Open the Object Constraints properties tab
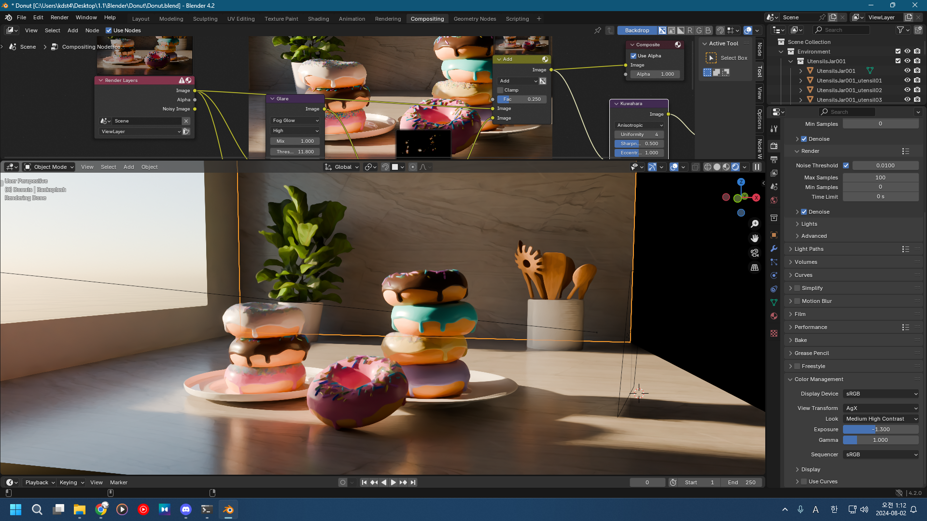Viewport: 927px width, 521px height. coord(774,289)
